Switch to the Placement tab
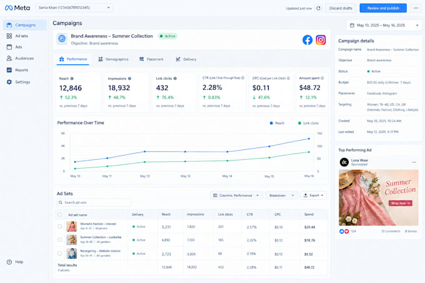 tap(151, 59)
